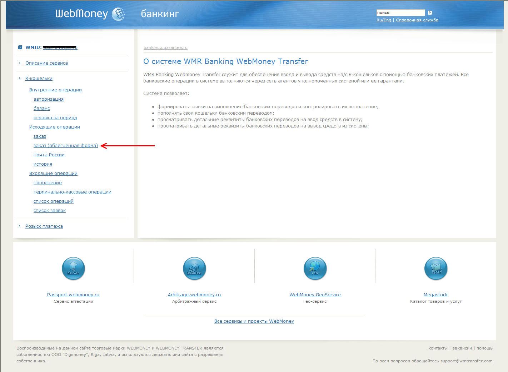Select авторизация in sidebar

49,99
